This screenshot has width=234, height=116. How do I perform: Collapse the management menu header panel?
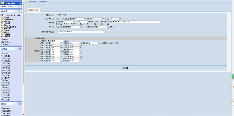tap(20, 3)
